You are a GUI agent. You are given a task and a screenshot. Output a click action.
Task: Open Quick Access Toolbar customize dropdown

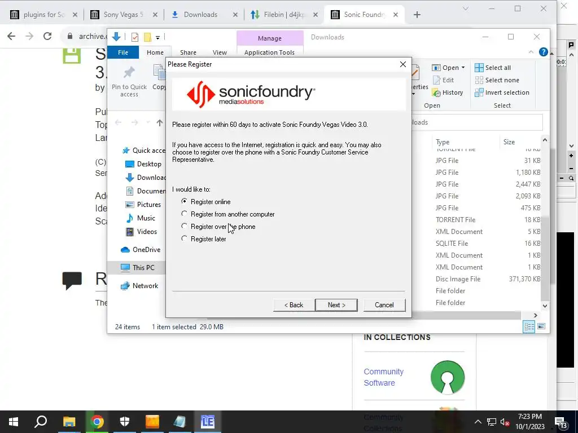tap(158, 37)
